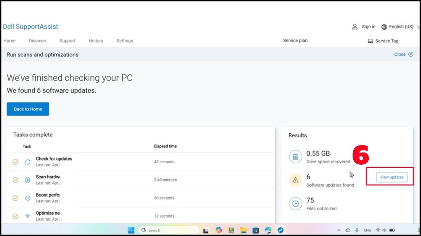421x236 pixels.
Task: Click the laptop Service Tag icon
Action: [x=370, y=41]
